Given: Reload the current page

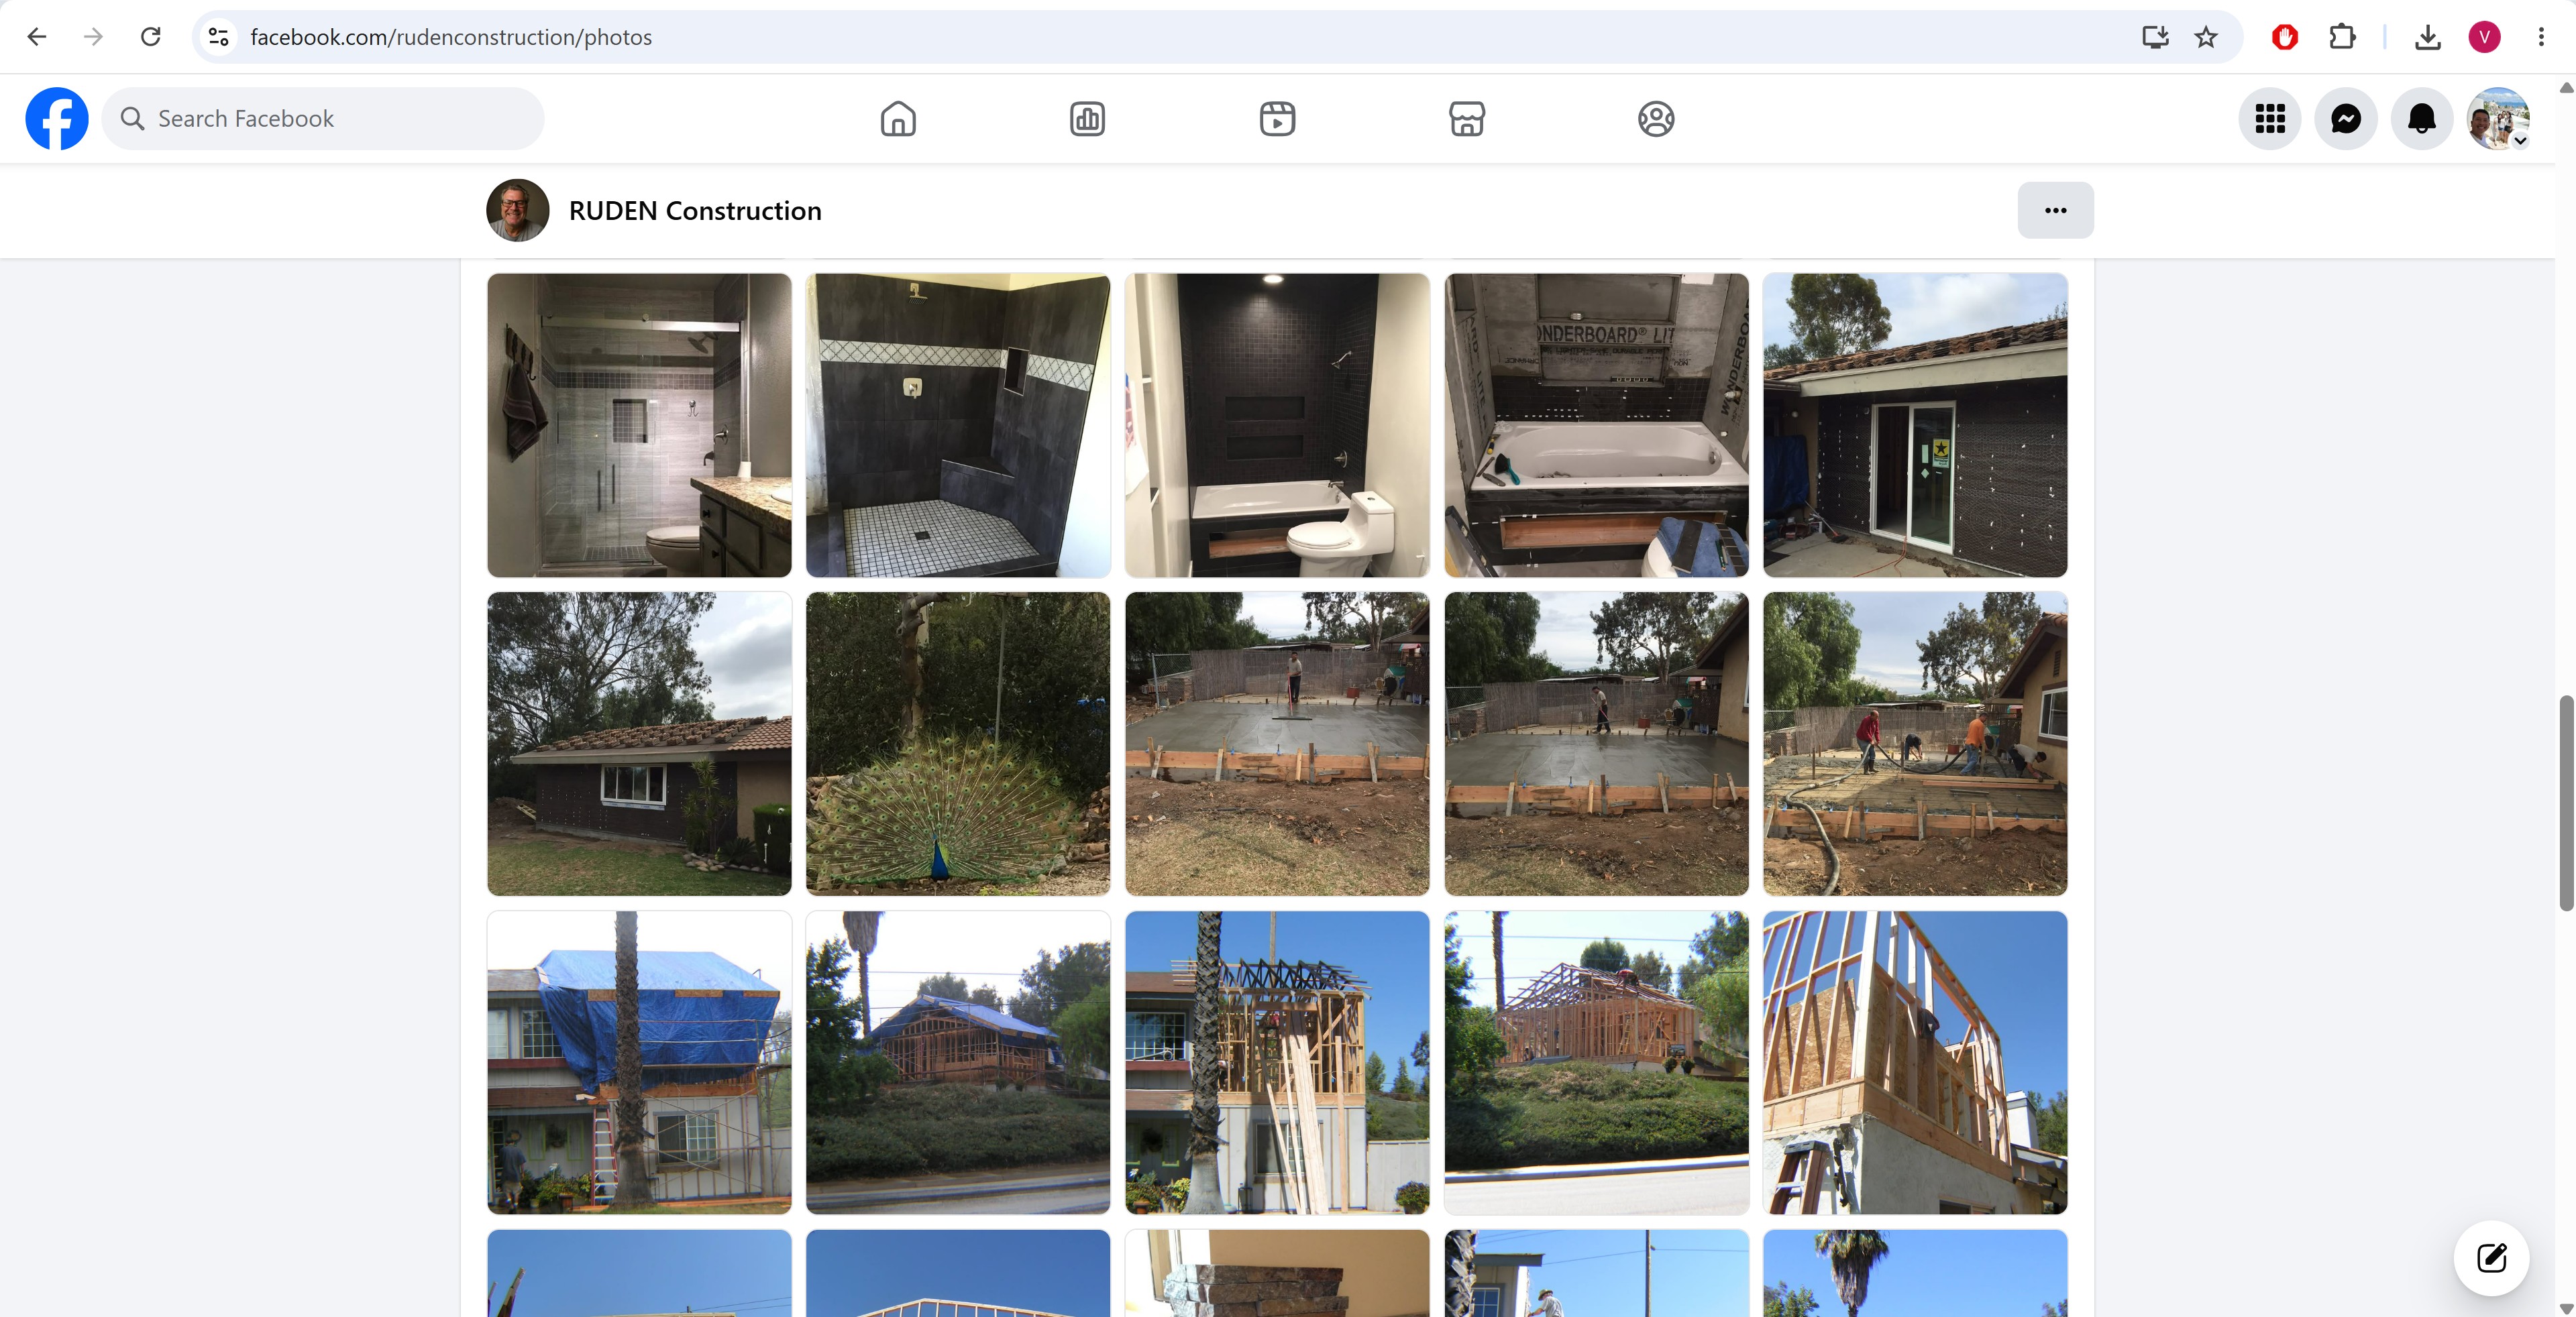Looking at the screenshot, I should coord(151,37).
